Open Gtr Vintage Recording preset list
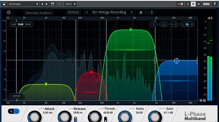Screen dimensions: 219x122 tap(109, 12)
